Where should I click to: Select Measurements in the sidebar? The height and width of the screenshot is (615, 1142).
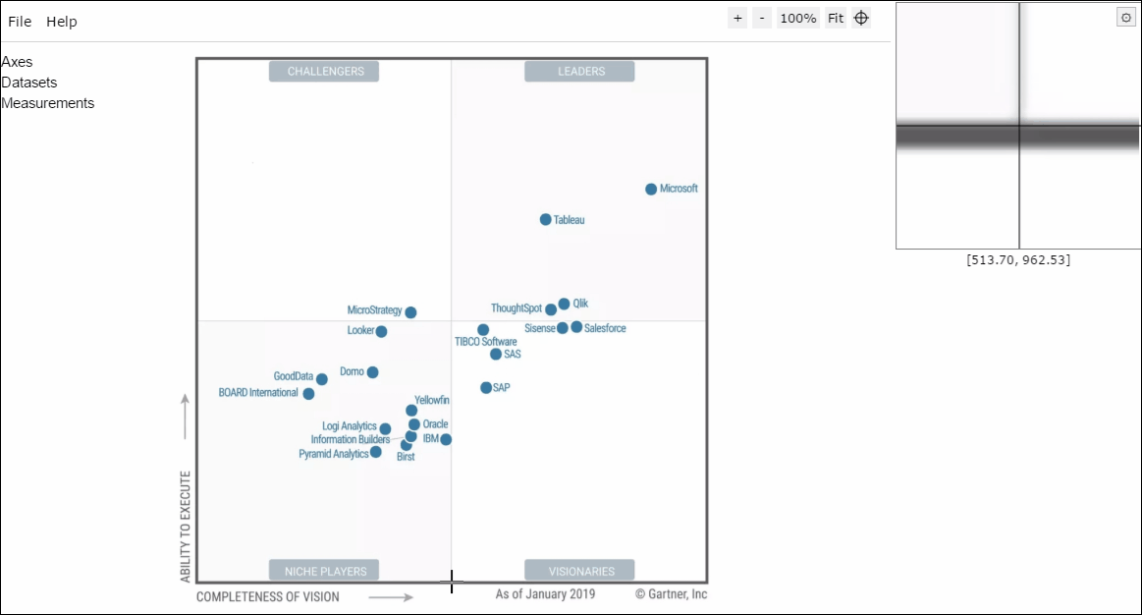coord(48,103)
